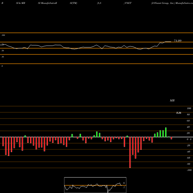This screenshot has height=193, width=193.
Task: Click the -20 label on MR axis
Action: pyautogui.click(x=188, y=146)
